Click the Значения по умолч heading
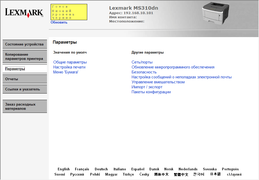The image size is (259, 180). coord(70,53)
